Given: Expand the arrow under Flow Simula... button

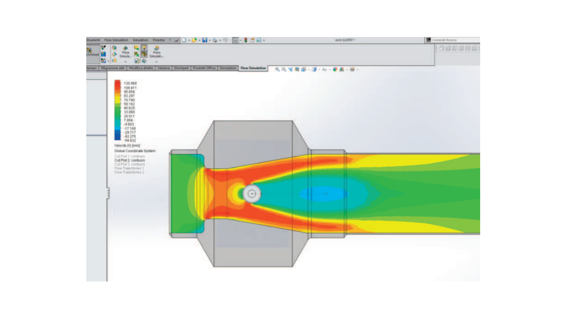Looking at the screenshot, I should click(x=125, y=61).
